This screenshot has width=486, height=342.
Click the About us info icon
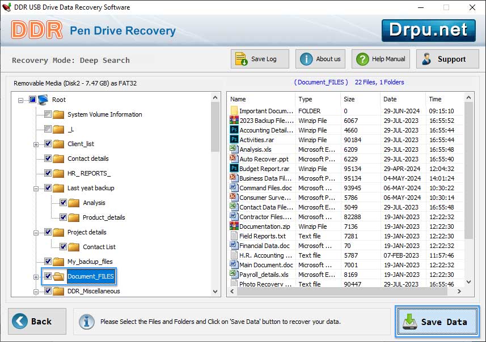[x=306, y=59]
